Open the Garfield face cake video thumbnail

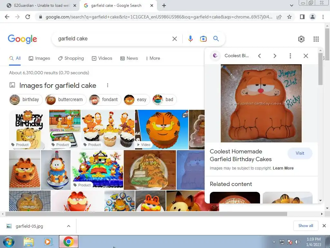pyautogui.click(x=162, y=129)
